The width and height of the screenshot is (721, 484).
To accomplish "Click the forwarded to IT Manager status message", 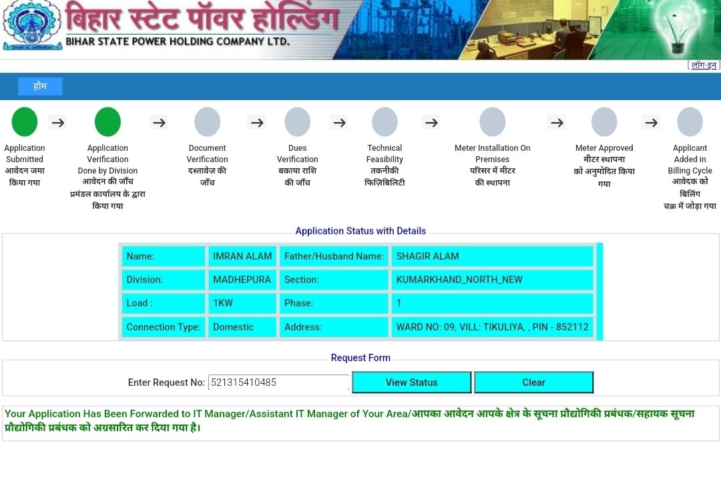I will coord(349,421).
